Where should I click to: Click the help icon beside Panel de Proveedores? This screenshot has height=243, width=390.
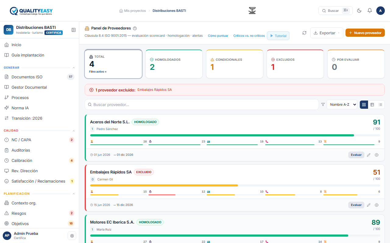135,28
